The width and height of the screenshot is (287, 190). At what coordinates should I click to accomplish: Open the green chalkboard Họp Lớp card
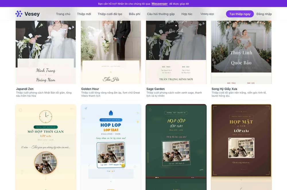coord(176,147)
